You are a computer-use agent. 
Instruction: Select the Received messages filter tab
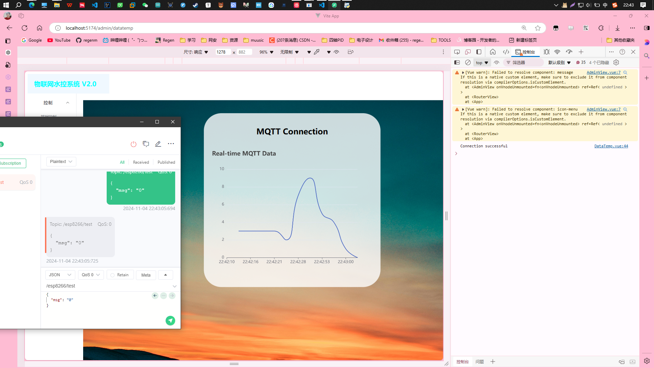tap(141, 162)
